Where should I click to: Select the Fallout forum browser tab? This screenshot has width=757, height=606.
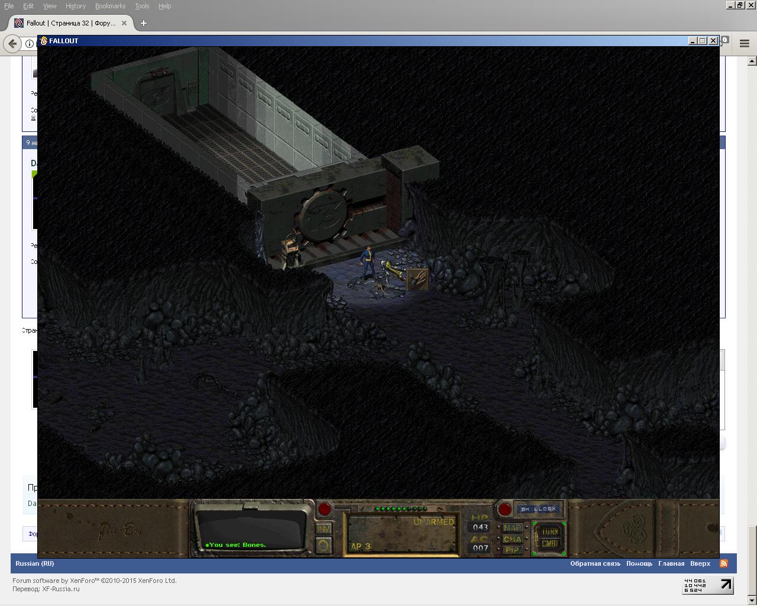(x=71, y=23)
